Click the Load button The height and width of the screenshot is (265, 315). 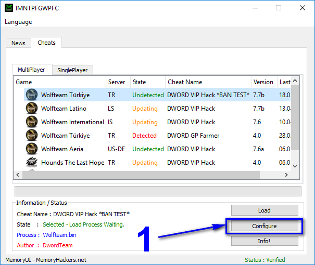pos(264,210)
